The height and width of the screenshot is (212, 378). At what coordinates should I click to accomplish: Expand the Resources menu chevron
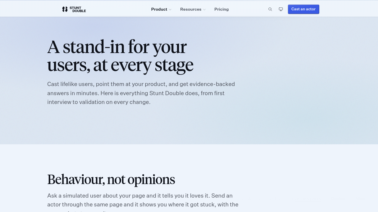tap(204, 9)
